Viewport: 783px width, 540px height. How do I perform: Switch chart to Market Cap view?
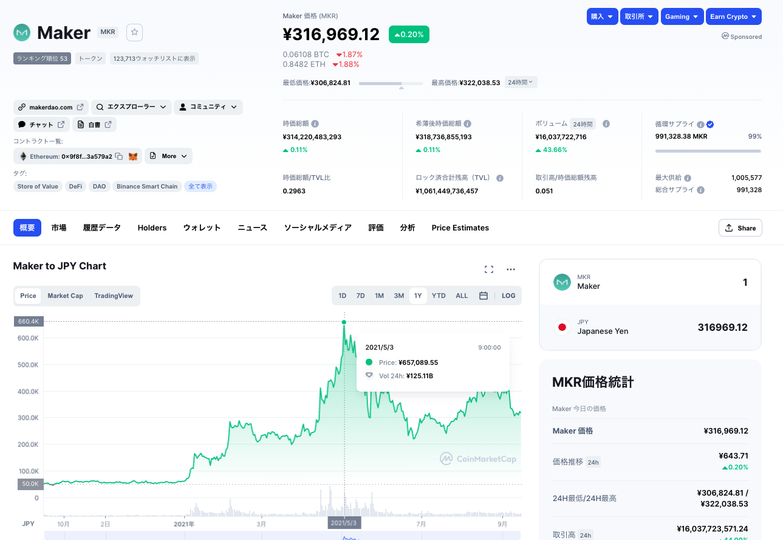[65, 296]
